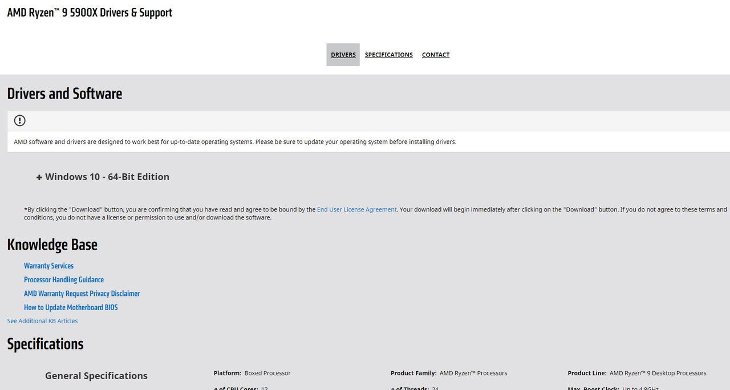Go to the Contact tab
The width and height of the screenshot is (730, 390).
click(436, 55)
